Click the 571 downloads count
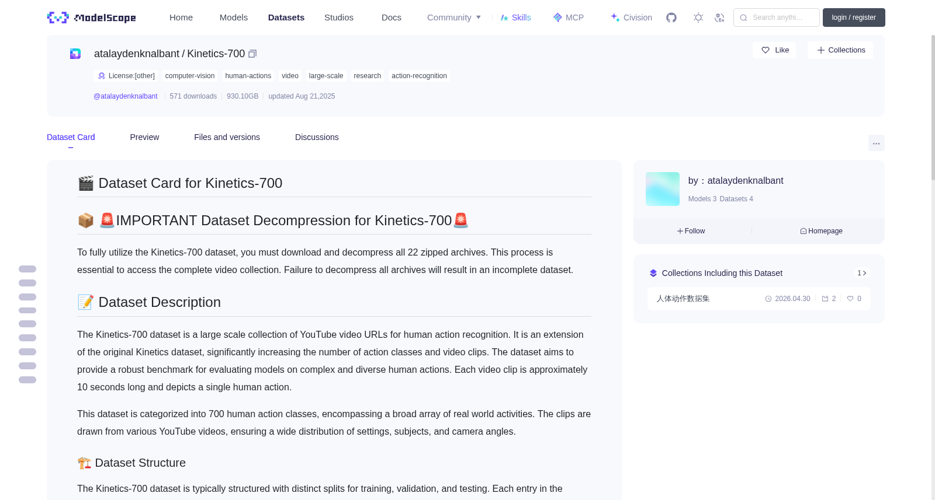The image size is (935, 500). (193, 96)
